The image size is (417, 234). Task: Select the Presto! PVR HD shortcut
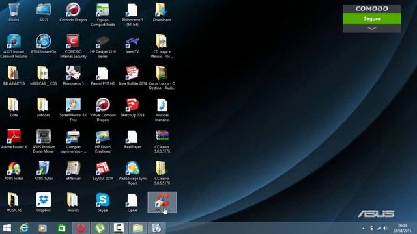[103, 75]
